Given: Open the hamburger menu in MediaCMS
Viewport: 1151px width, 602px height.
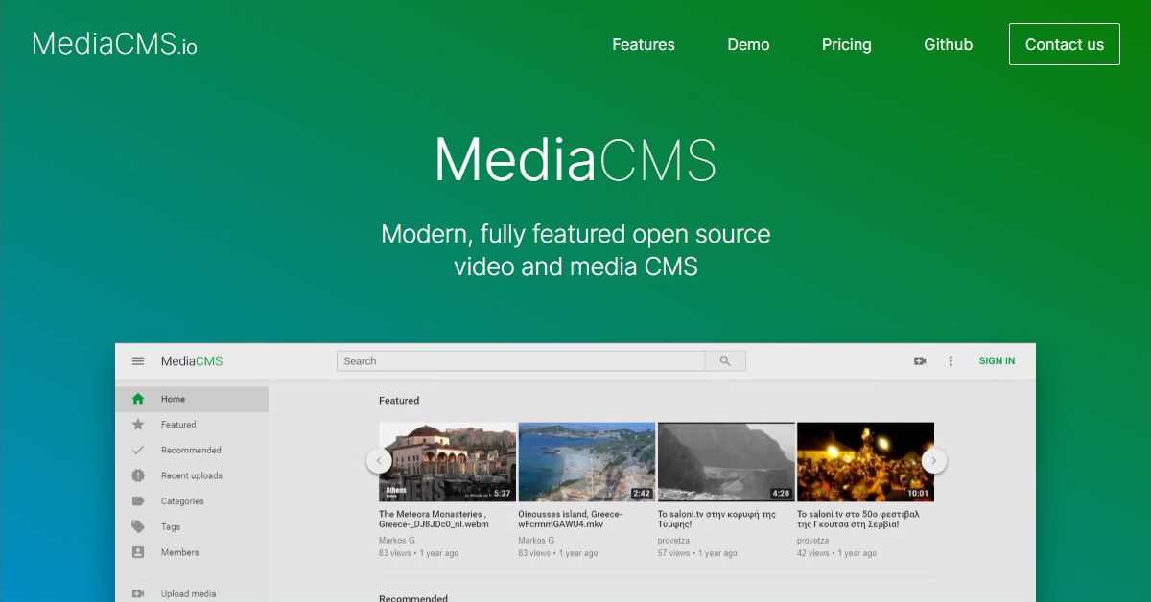Looking at the screenshot, I should tap(138, 360).
